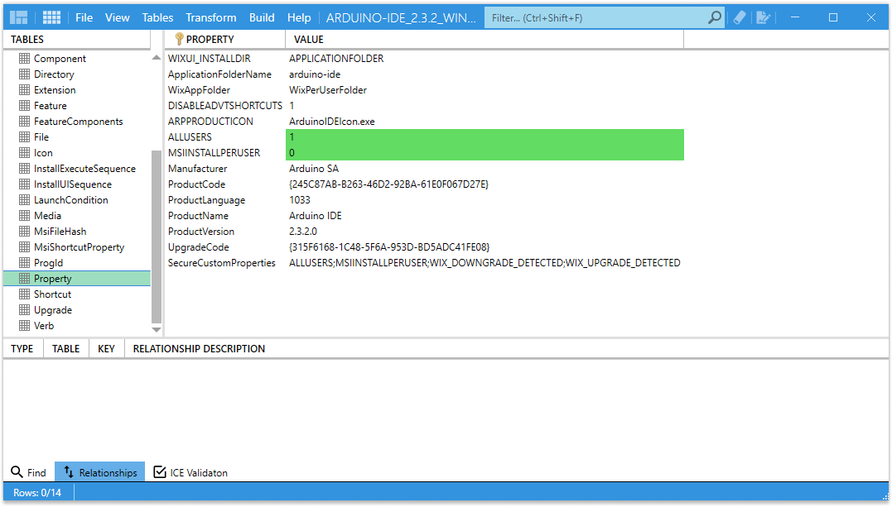This screenshot has height=507, width=892.
Task: Switch to the Find tab
Action: click(29, 472)
